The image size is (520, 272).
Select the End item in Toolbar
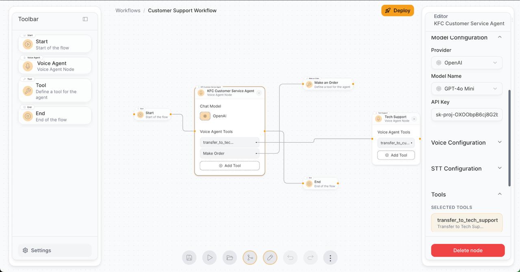tap(55, 116)
